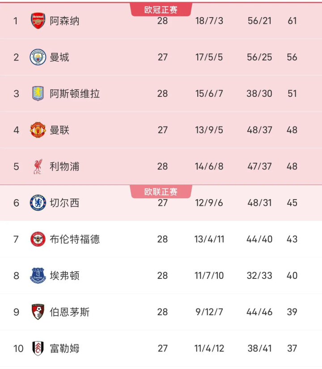Viewport: 322px width, 369px height.
Task: Click the Arsenal club crest icon
Action: click(38, 21)
